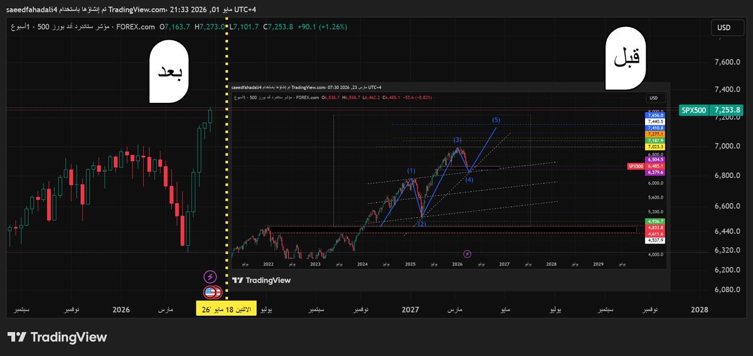Click the orange 7,277.1 price tag
This screenshot has height=356, width=753.
(x=655, y=134)
